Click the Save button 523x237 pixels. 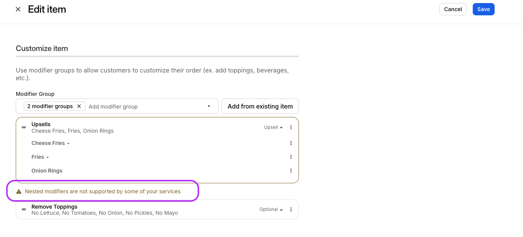point(483,9)
